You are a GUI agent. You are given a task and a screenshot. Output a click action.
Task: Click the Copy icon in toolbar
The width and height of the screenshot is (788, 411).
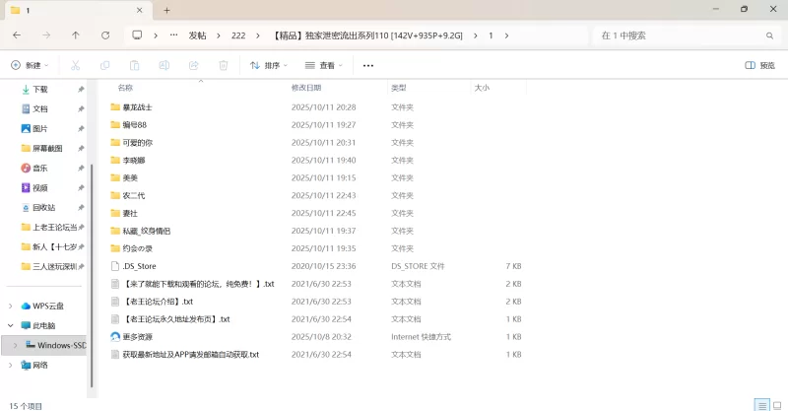coord(104,65)
